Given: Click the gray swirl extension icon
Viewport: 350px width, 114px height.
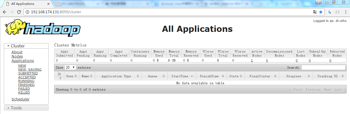Looking at the screenshot, I should pyautogui.click(x=337, y=12).
